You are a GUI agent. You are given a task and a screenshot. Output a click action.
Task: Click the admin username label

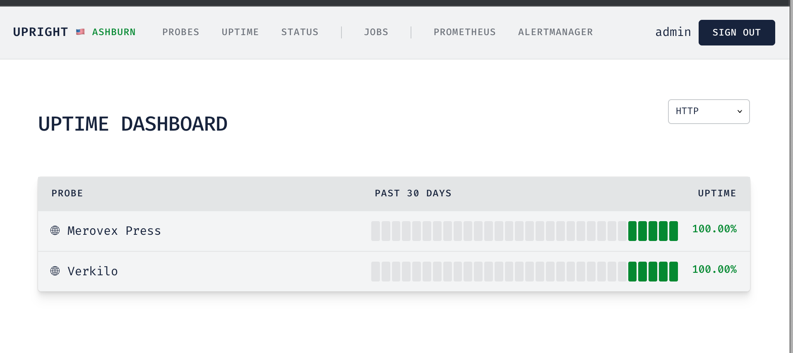(673, 32)
